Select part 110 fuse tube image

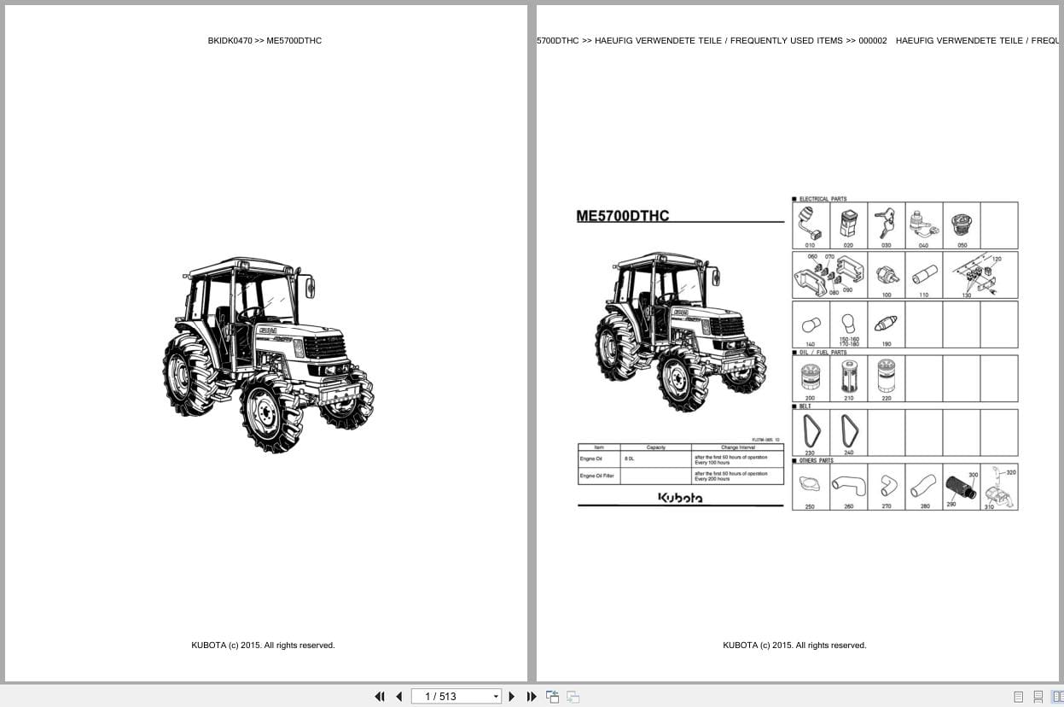[x=923, y=275]
